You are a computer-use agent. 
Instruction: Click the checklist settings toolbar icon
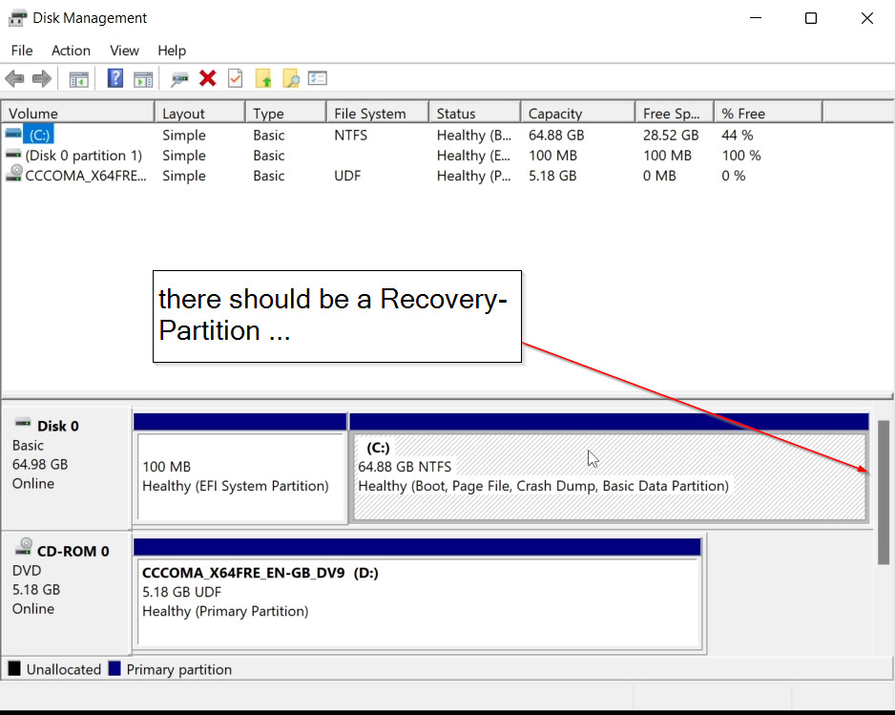point(318,79)
